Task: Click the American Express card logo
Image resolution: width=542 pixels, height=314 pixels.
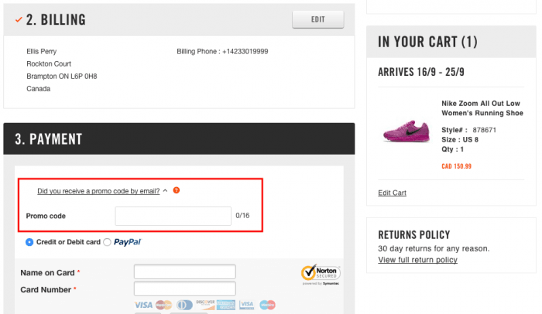Action: (x=226, y=305)
